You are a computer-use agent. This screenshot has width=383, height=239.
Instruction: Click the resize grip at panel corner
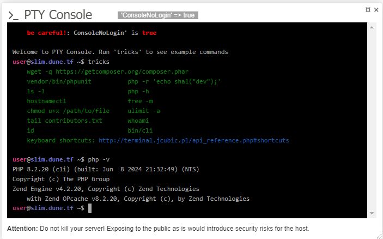click(x=379, y=235)
